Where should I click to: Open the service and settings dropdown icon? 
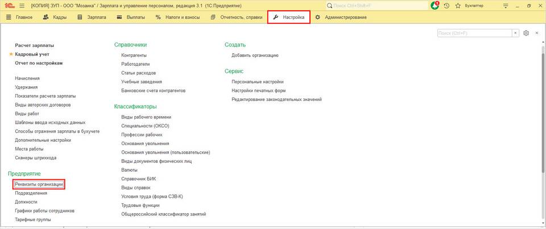click(506, 6)
